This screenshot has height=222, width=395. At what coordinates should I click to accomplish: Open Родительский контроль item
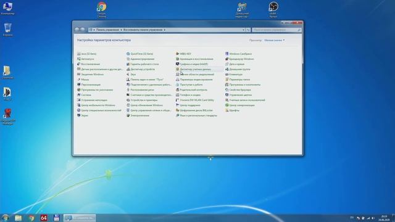coord(191,90)
